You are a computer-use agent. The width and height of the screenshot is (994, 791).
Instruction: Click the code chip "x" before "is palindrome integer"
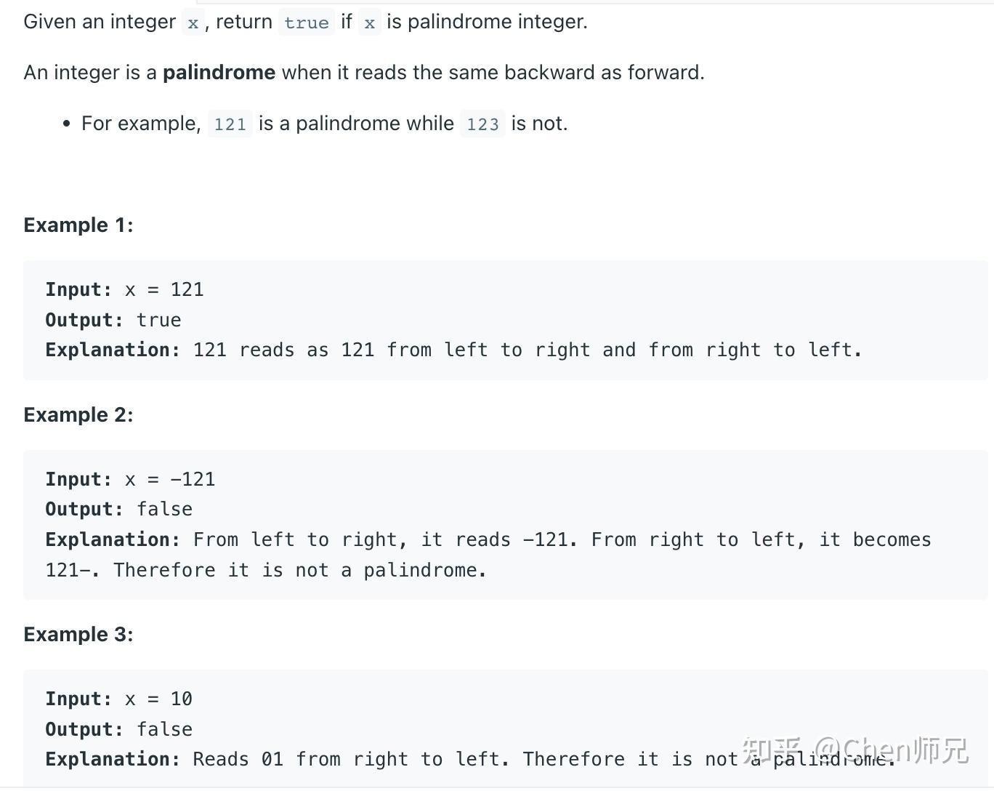point(369,23)
